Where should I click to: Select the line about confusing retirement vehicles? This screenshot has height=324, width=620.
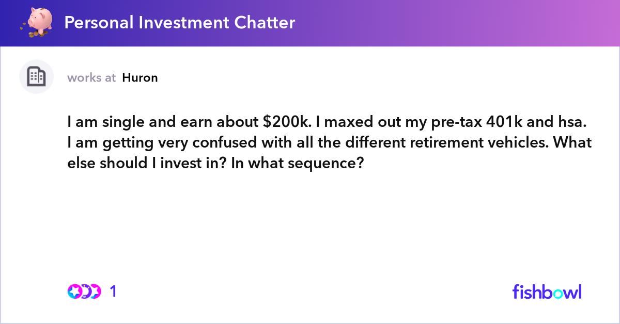pos(330,143)
